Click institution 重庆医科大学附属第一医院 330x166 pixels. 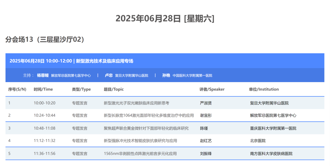(x=273, y=128)
